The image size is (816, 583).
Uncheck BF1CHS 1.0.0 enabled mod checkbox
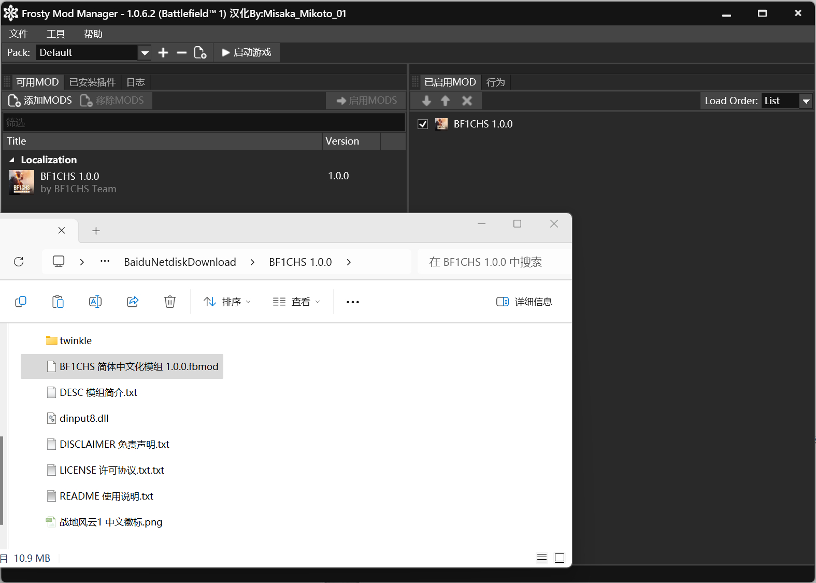coord(423,124)
